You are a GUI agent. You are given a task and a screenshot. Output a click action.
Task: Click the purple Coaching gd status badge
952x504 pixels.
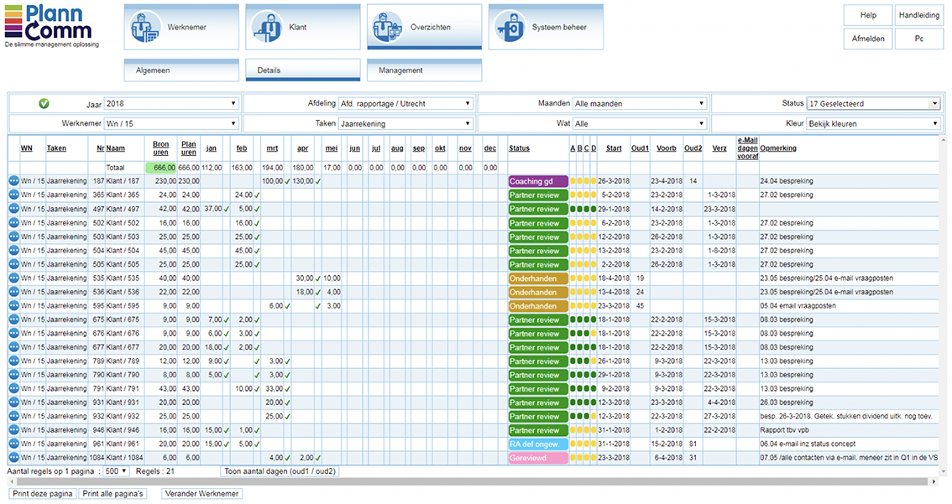(538, 181)
